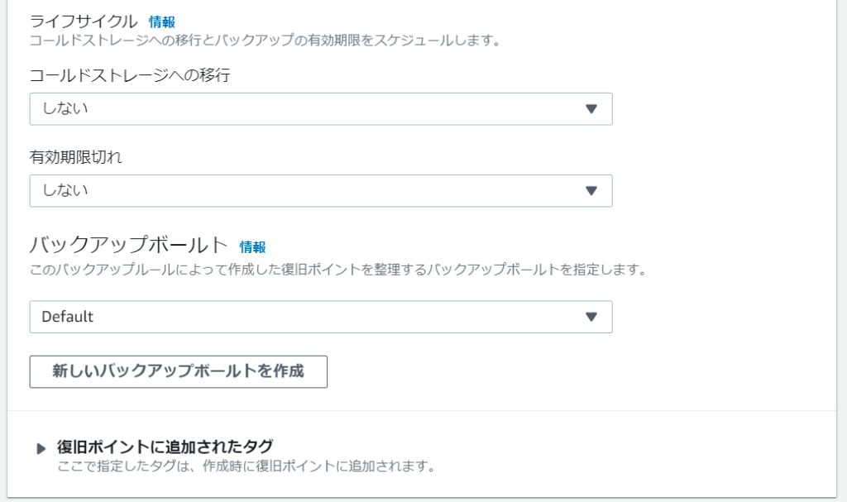Open the ライフサイクル 情報 link

(162, 22)
